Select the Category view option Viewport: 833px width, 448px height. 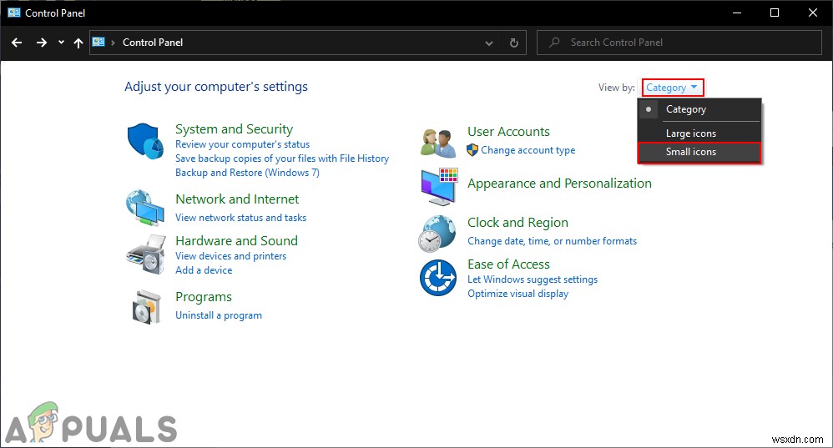[686, 109]
